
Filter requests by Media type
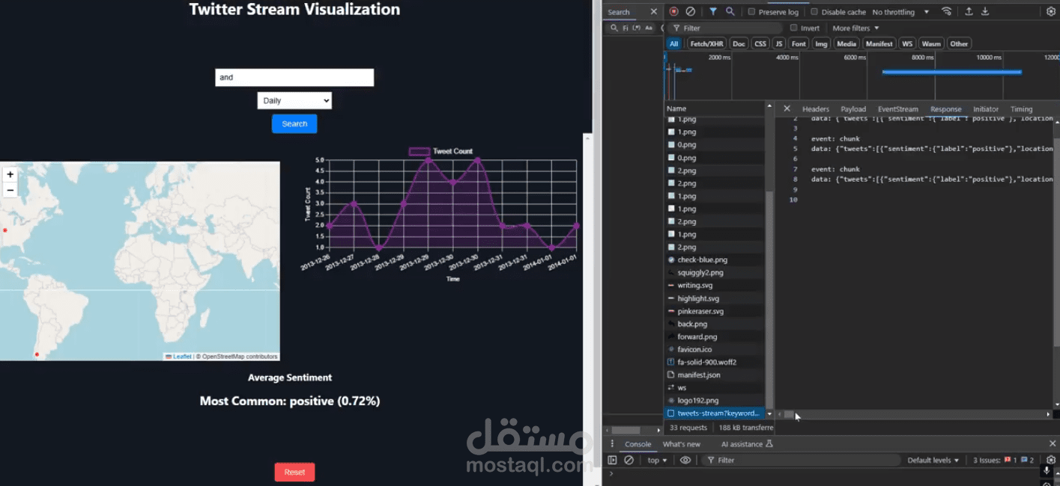click(847, 44)
